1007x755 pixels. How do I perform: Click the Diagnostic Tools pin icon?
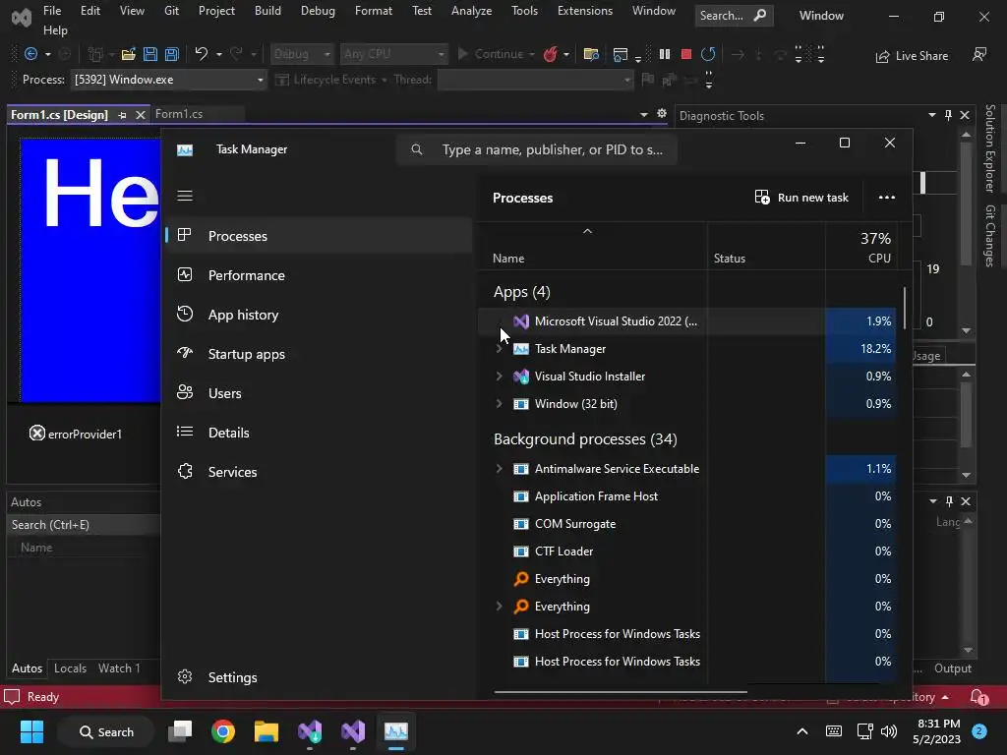coord(949,115)
